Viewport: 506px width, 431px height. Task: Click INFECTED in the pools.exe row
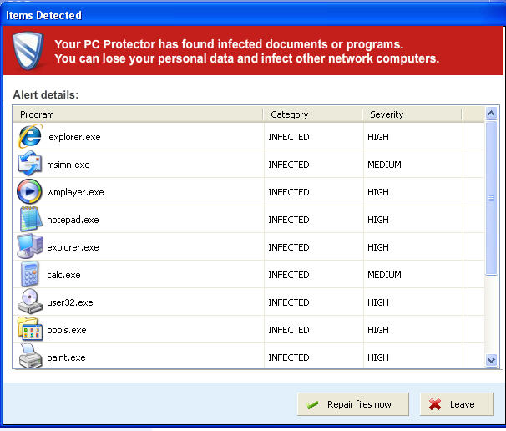coord(289,330)
